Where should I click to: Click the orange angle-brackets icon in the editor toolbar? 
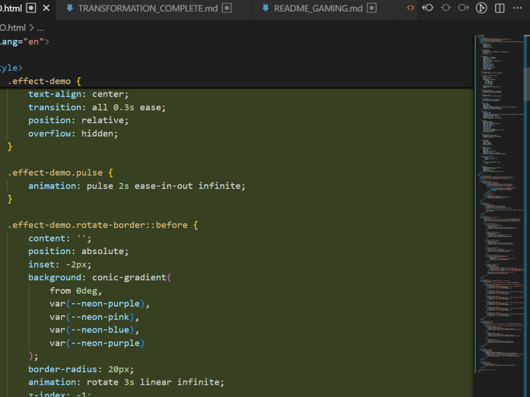(x=410, y=8)
